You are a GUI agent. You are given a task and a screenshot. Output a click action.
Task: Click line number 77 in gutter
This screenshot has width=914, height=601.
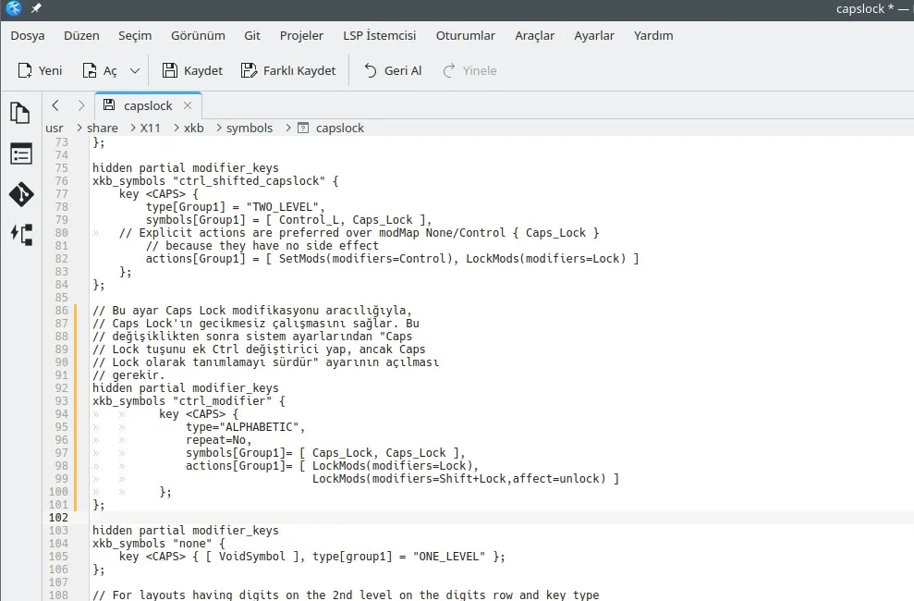click(x=61, y=194)
